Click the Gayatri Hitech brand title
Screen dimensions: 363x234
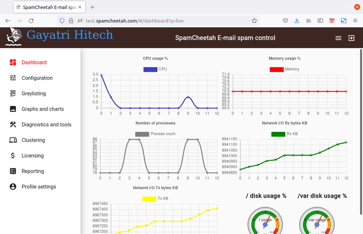click(70, 35)
